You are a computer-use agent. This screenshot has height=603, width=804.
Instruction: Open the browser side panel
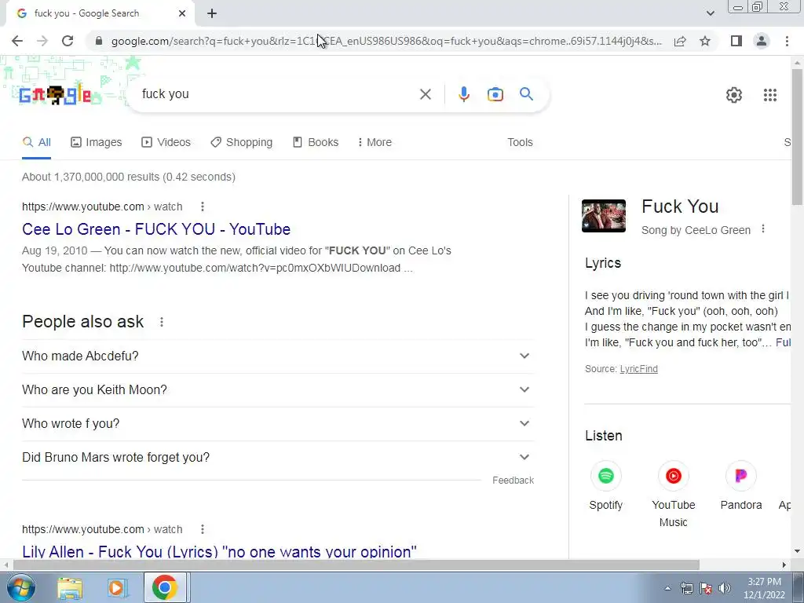click(x=736, y=41)
